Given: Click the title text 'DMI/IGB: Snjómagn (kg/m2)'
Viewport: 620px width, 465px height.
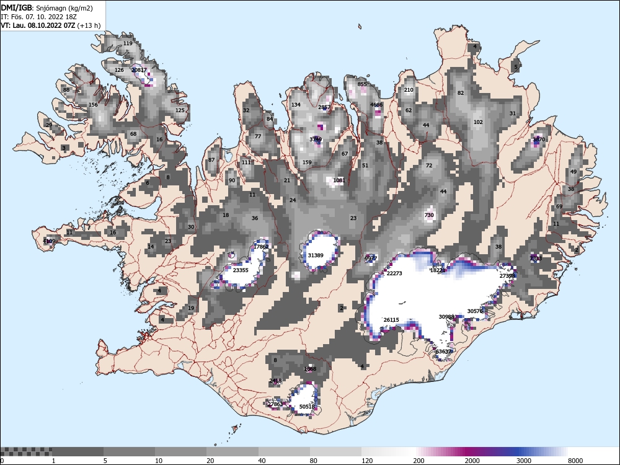Looking at the screenshot, I should click(47, 8).
